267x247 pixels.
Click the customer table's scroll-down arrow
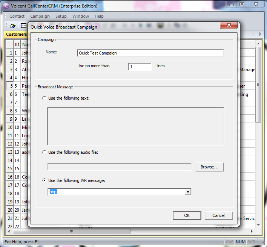coord(258,225)
